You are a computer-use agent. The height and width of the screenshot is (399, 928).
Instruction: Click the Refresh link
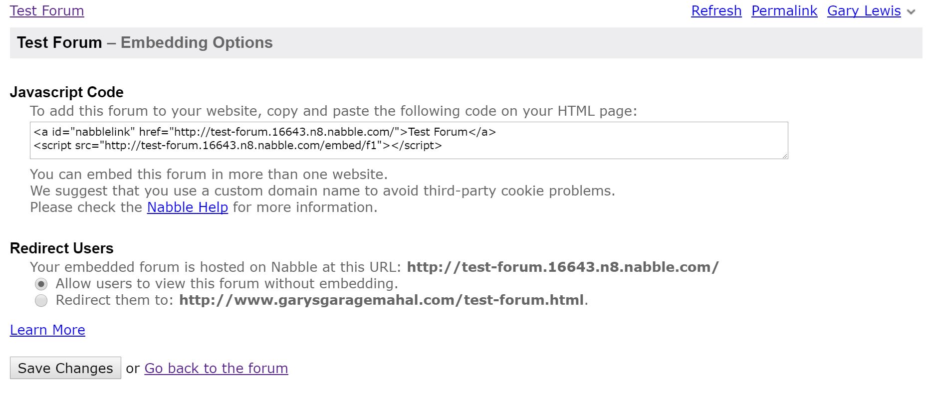coord(716,11)
